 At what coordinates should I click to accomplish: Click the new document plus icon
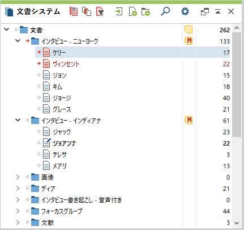pos(133,11)
